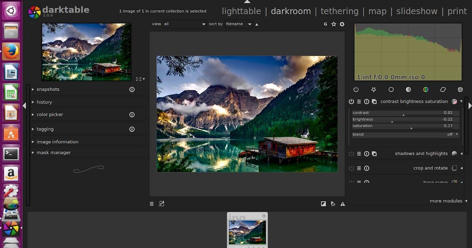Reset contrast brightness saturation parameters
The image size is (472, 248).
[x=367, y=102]
